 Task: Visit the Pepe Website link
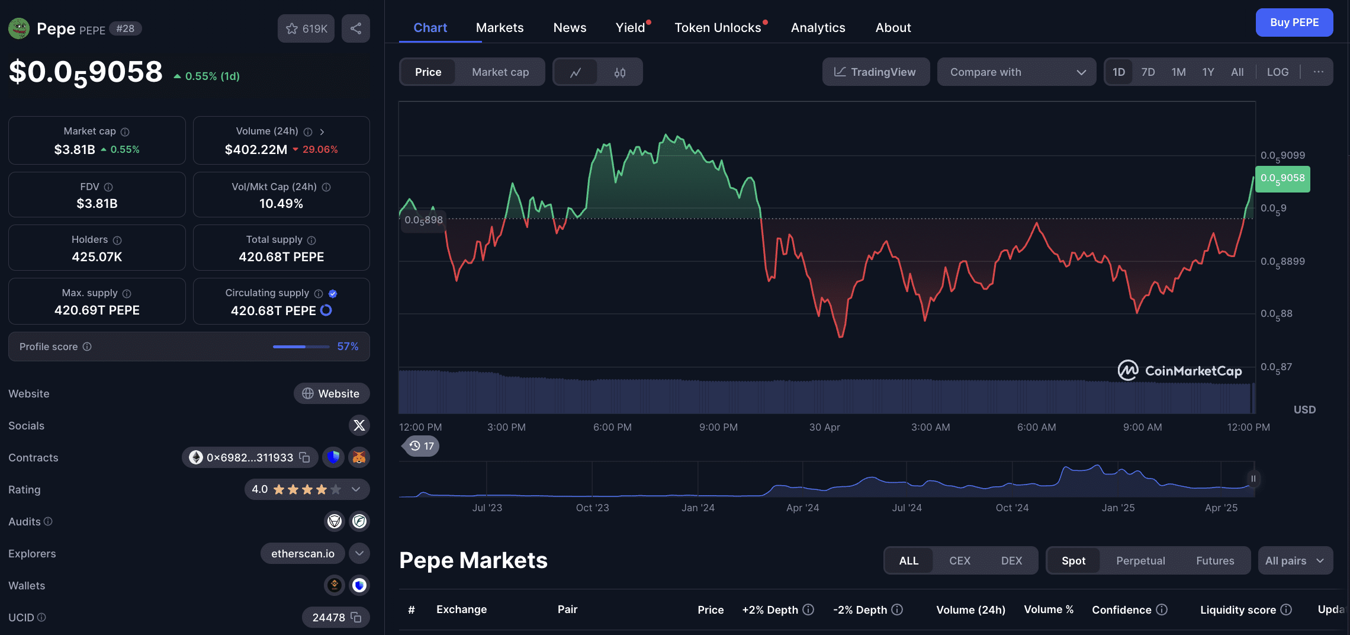(332, 393)
